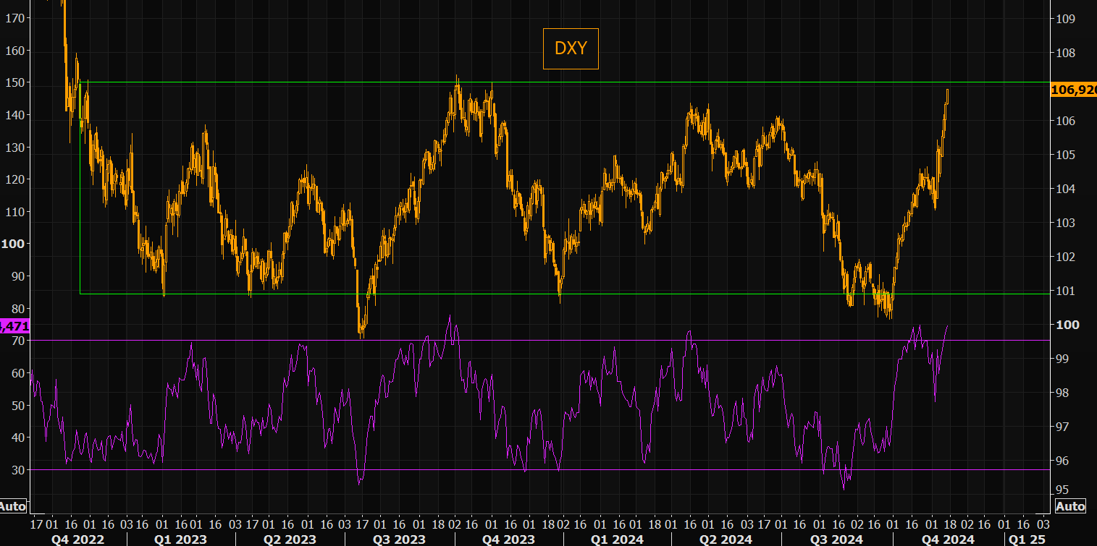Select the Q3 2023 timeline label
Image resolution: width=1097 pixels, height=546 pixels.
[x=400, y=539]
